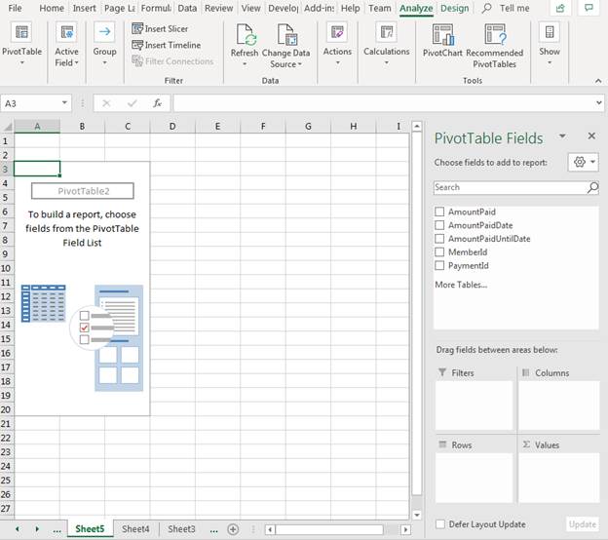Go to the previous sheet tab arrow
This screenshot has width=608, height=540.
tap(18, 529)
